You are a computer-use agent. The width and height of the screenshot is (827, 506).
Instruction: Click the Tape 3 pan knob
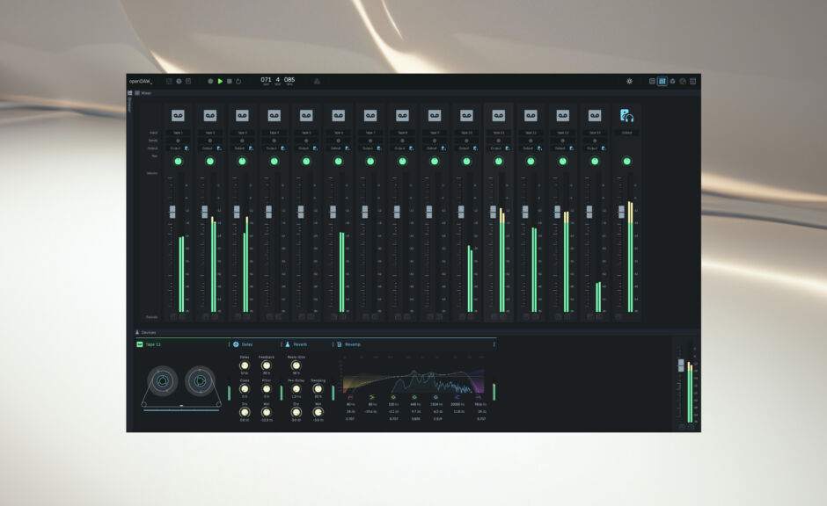242,161
